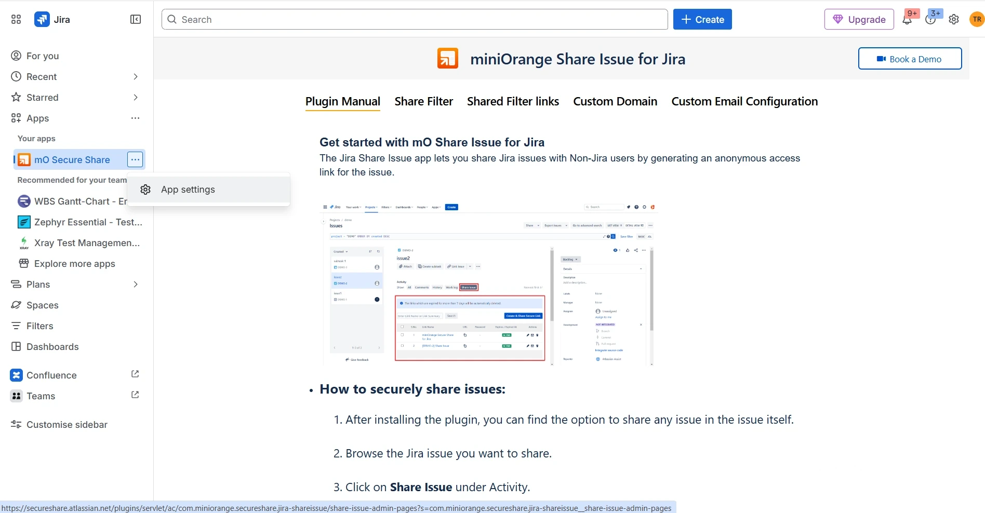Click the Filters icon
985x513 pixels.
coord(16,326)
